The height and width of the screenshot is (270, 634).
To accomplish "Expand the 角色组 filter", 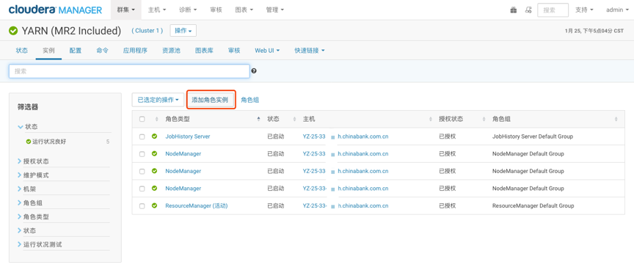I will (30, 203).
